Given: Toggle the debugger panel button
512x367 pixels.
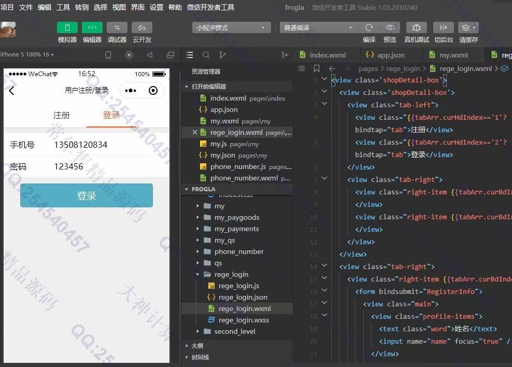Looking at the screenshot, I should [117, 27].
